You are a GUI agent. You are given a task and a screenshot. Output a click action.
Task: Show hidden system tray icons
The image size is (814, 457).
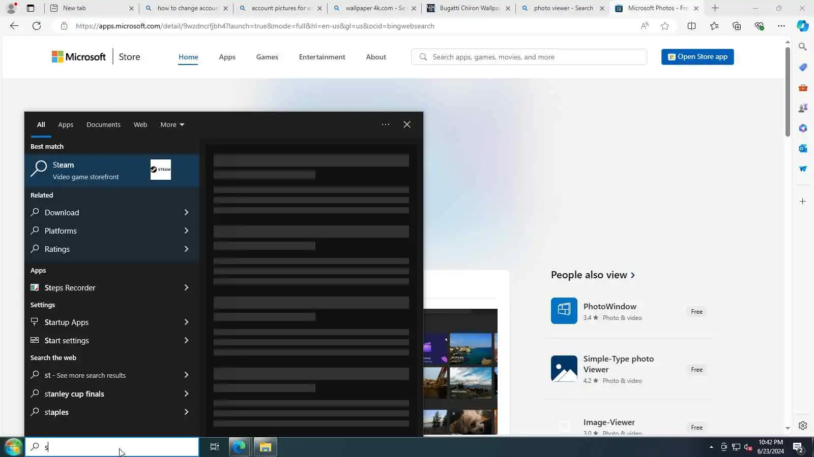pos(711,447)
